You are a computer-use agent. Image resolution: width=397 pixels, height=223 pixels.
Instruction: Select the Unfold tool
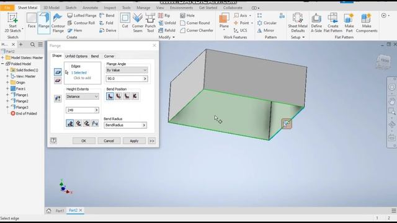(x=167, y=23)
